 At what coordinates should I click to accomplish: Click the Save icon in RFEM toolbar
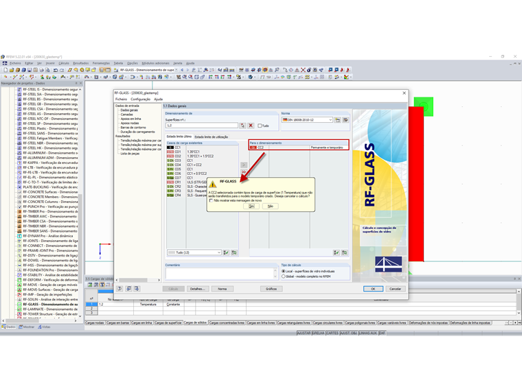click(x=30, y=70)
